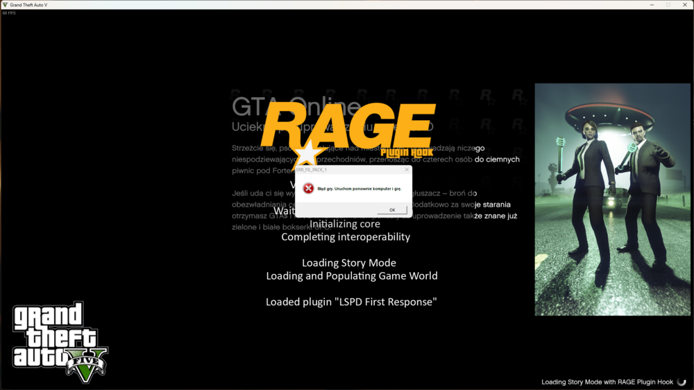Click the GTA V title bar icon

(x=5, y=4)
